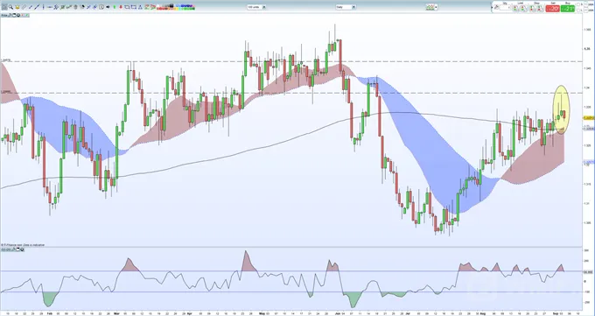Click the blue price tag on the price axis

coord(589,162)
